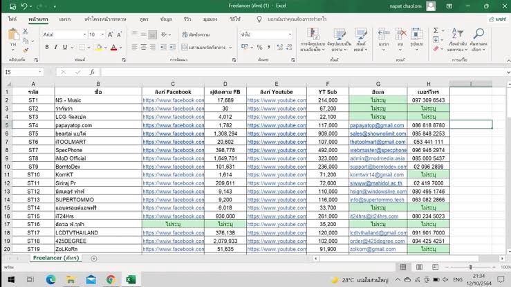Screen dimensions: 511x287
Task: Apply percent style format
Action: pos(259,48)
